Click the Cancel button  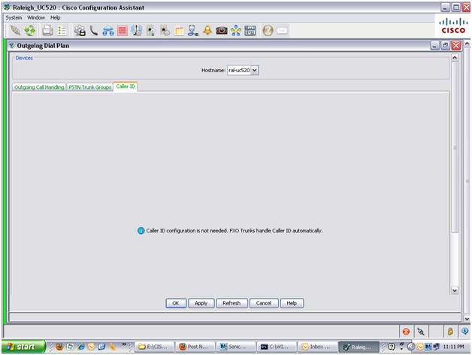click(264, 303)
